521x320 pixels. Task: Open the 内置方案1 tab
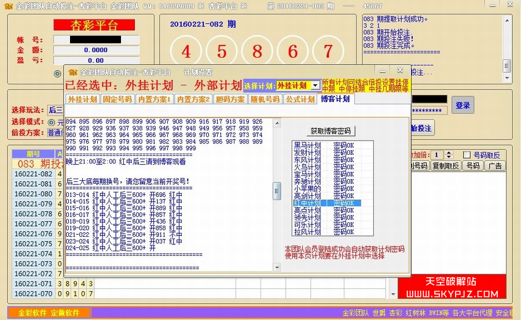coord(155,99)
